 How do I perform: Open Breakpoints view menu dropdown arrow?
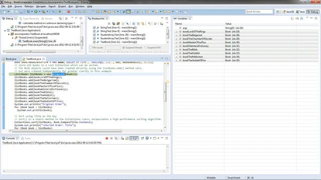[x=167, y=23]
